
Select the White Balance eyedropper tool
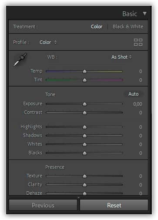[x=20, y=60]
